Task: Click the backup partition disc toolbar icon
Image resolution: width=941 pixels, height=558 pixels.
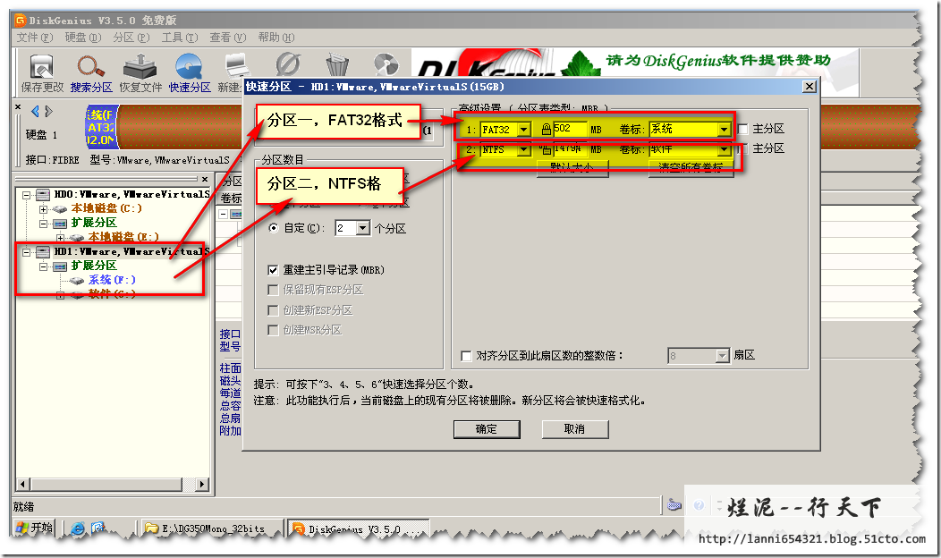Action: [386, 64]
